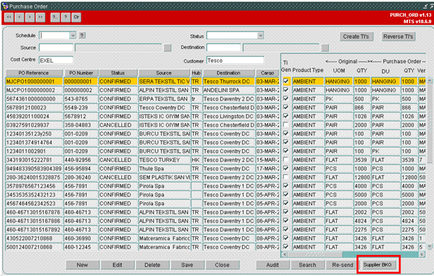Toggle TI Gen checkbox for PO 543-8765 row

point(286,99)
